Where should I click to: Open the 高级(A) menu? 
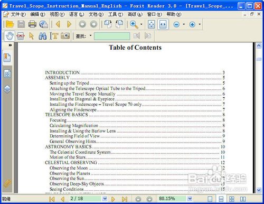point(135,14)
